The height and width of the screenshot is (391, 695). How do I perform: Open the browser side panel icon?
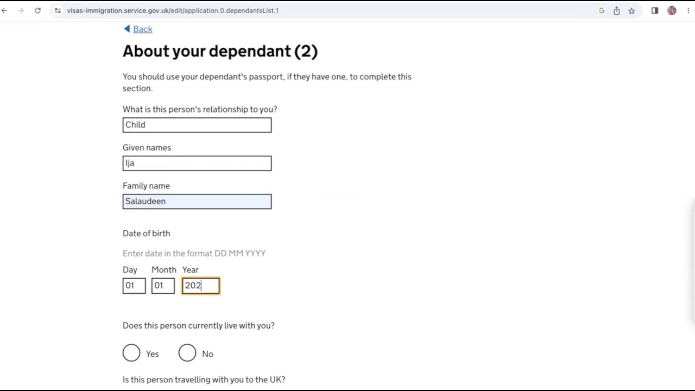coord(655,10)
